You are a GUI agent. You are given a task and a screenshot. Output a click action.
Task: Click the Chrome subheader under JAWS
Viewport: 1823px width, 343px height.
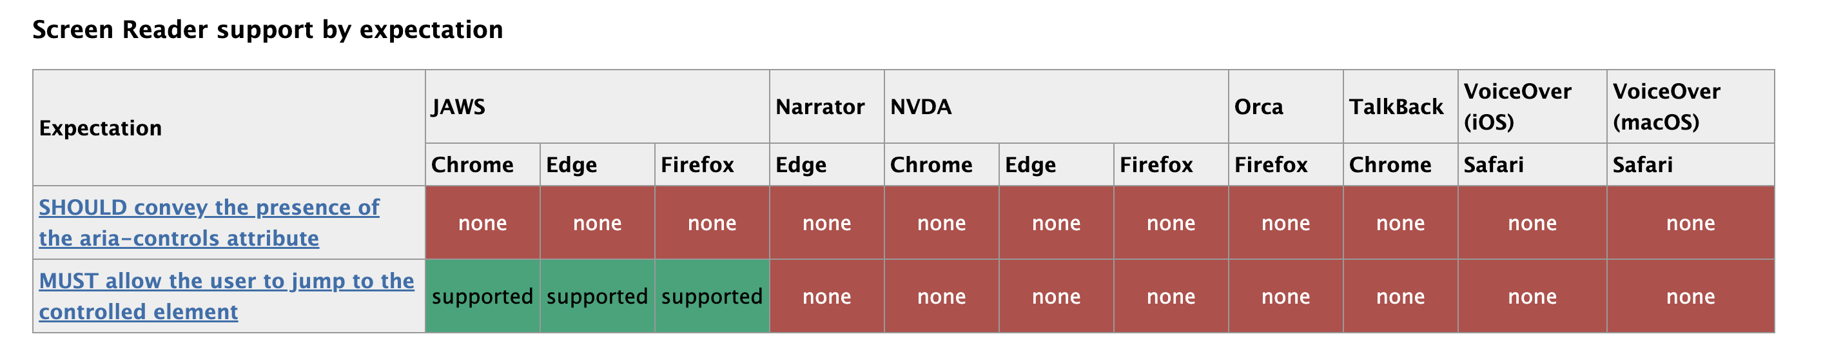472,165
